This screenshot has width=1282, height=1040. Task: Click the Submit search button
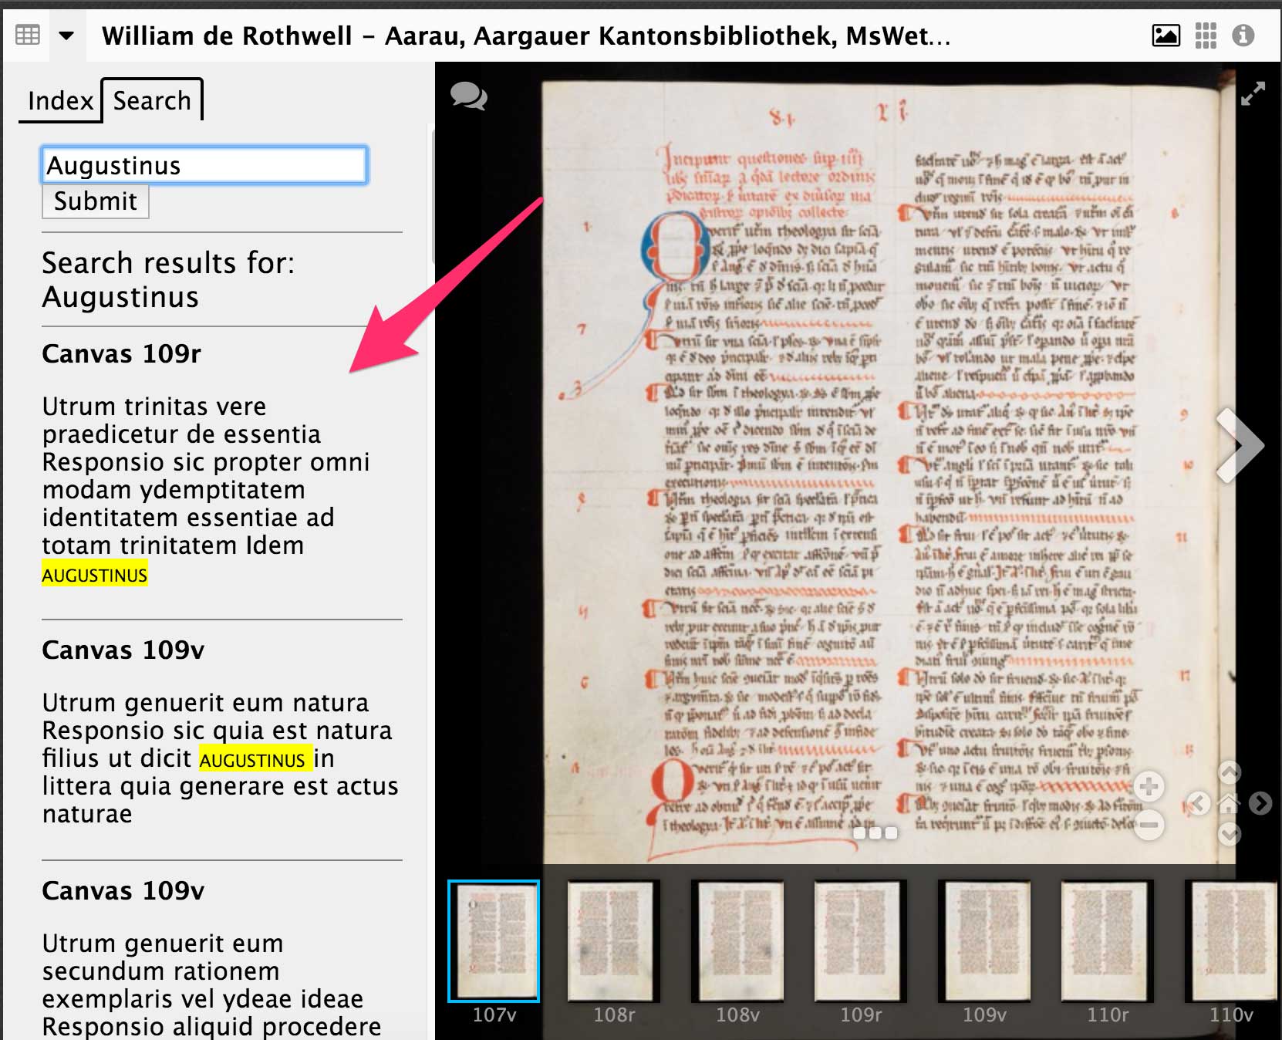95,201
